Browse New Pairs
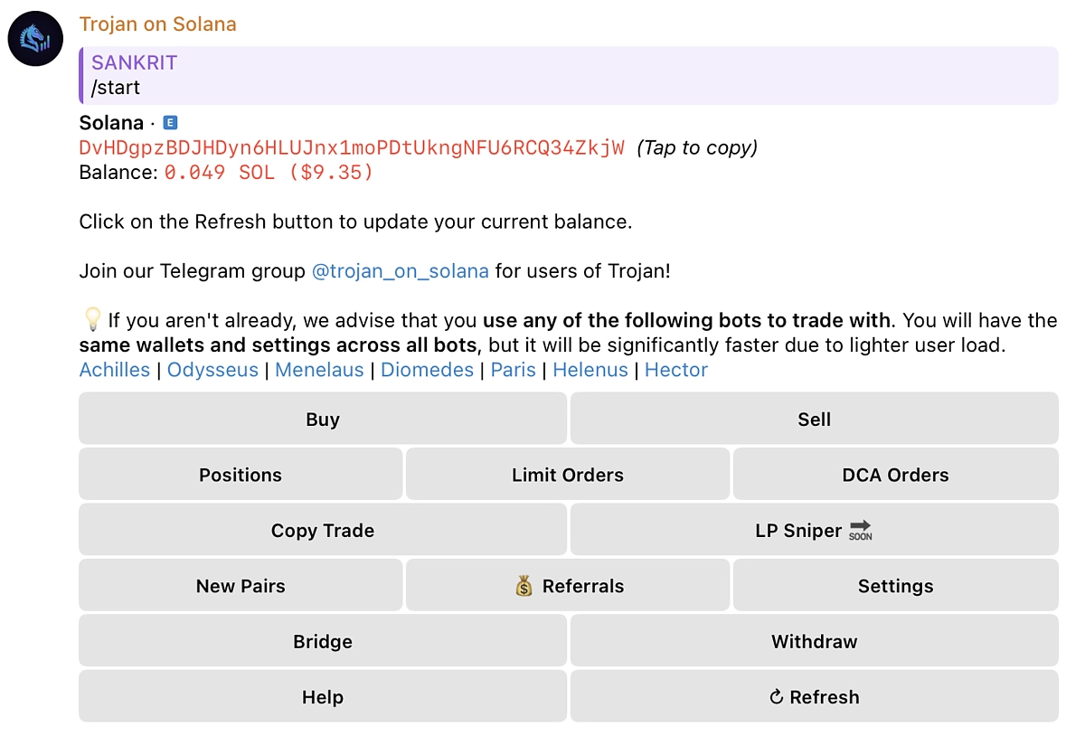 point(240,586)
